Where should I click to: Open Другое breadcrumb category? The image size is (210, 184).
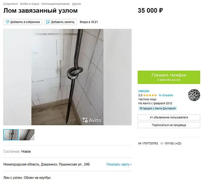pos(76,4)
